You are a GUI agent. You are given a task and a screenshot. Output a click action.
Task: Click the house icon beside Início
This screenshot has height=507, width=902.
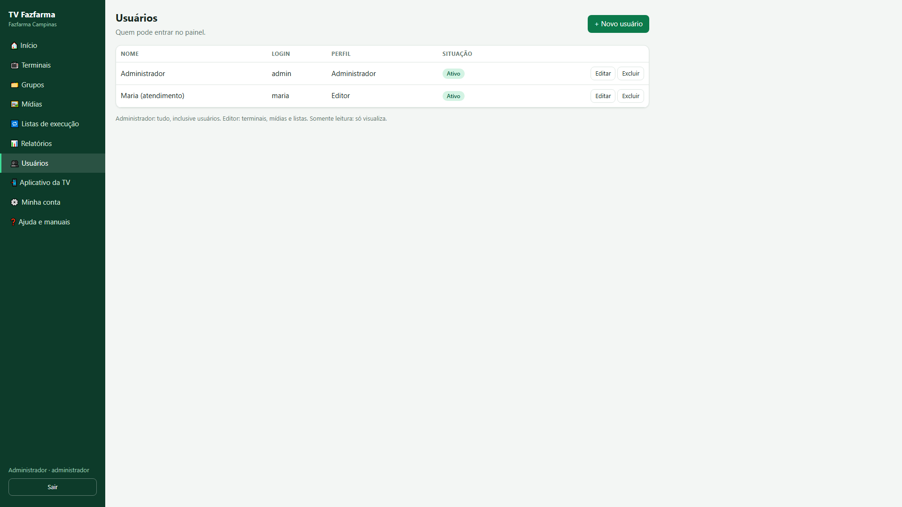pyautogui.click(x=14, y=46)
